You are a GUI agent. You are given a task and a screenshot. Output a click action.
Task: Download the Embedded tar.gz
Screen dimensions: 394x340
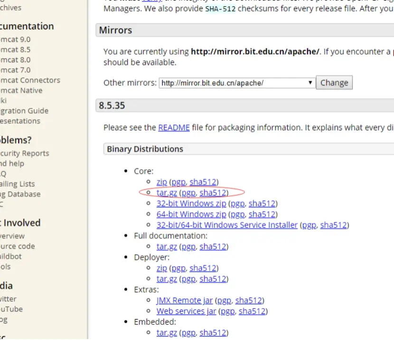167,333
